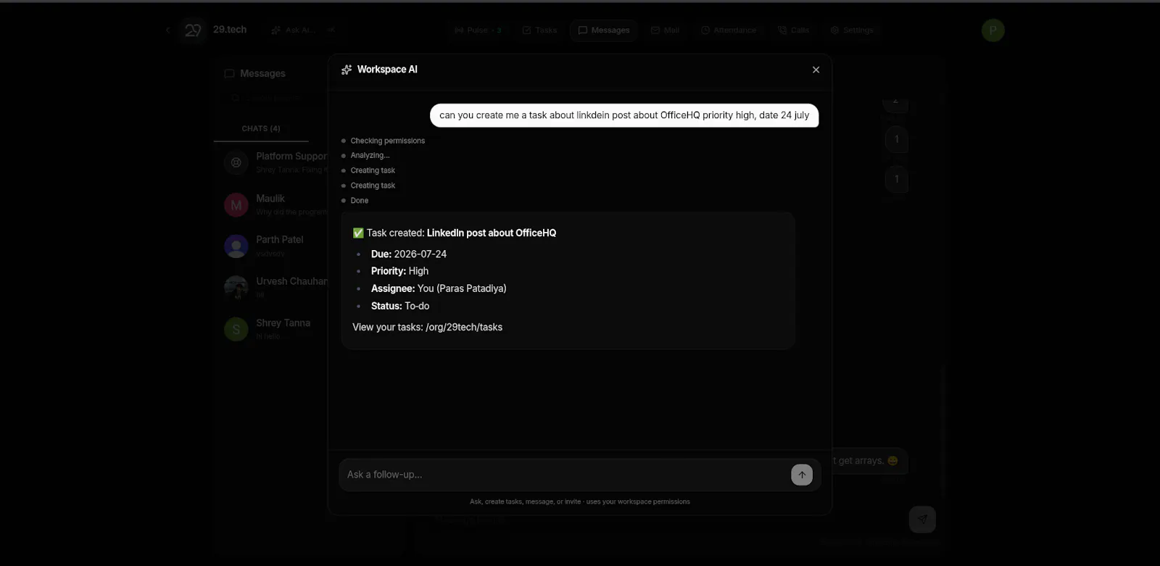Image resolution: width=1160 pixels, height=566 pixels.
Task: Click the 'Done' step
Action: click(x=360, y=201)
